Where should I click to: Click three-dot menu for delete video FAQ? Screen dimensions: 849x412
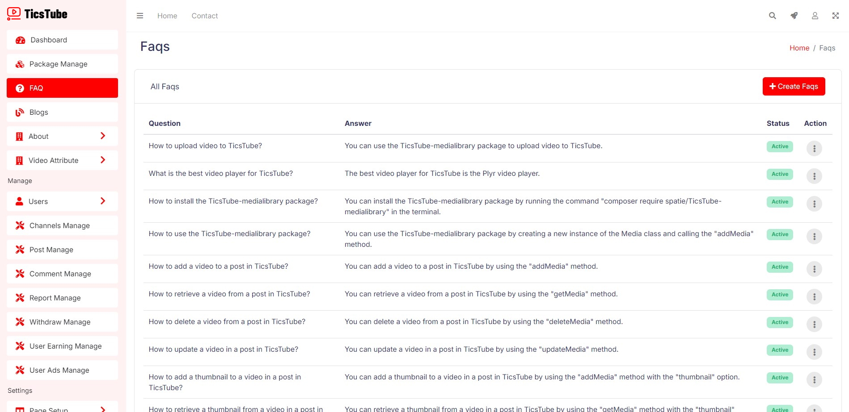[814, 325]
